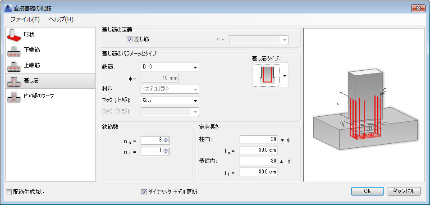
Task: Click the Revit application icon in title bar
Action: pyautogui.click(x=8, y=8)
